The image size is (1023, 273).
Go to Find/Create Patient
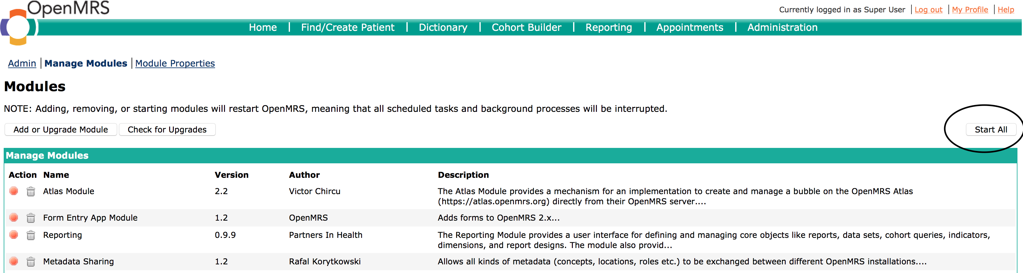pyautogui.click(x=348, y=27)
